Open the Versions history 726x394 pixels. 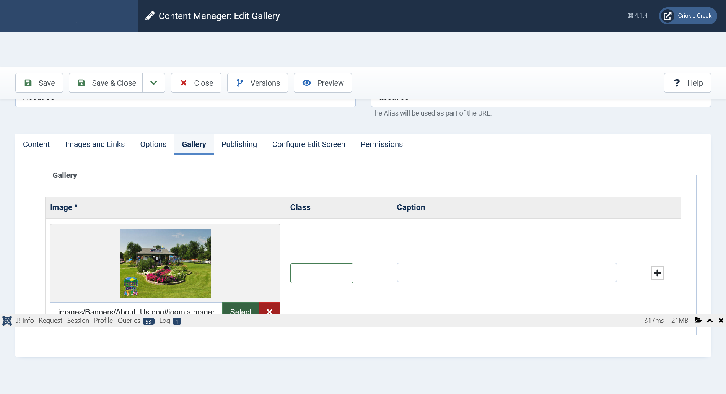pos(257,83)
